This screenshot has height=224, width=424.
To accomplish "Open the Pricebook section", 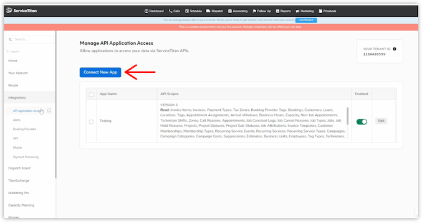I will tap(327, 11).
